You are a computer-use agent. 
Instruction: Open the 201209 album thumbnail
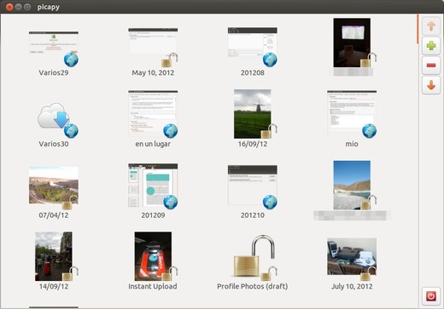(153, 185)
